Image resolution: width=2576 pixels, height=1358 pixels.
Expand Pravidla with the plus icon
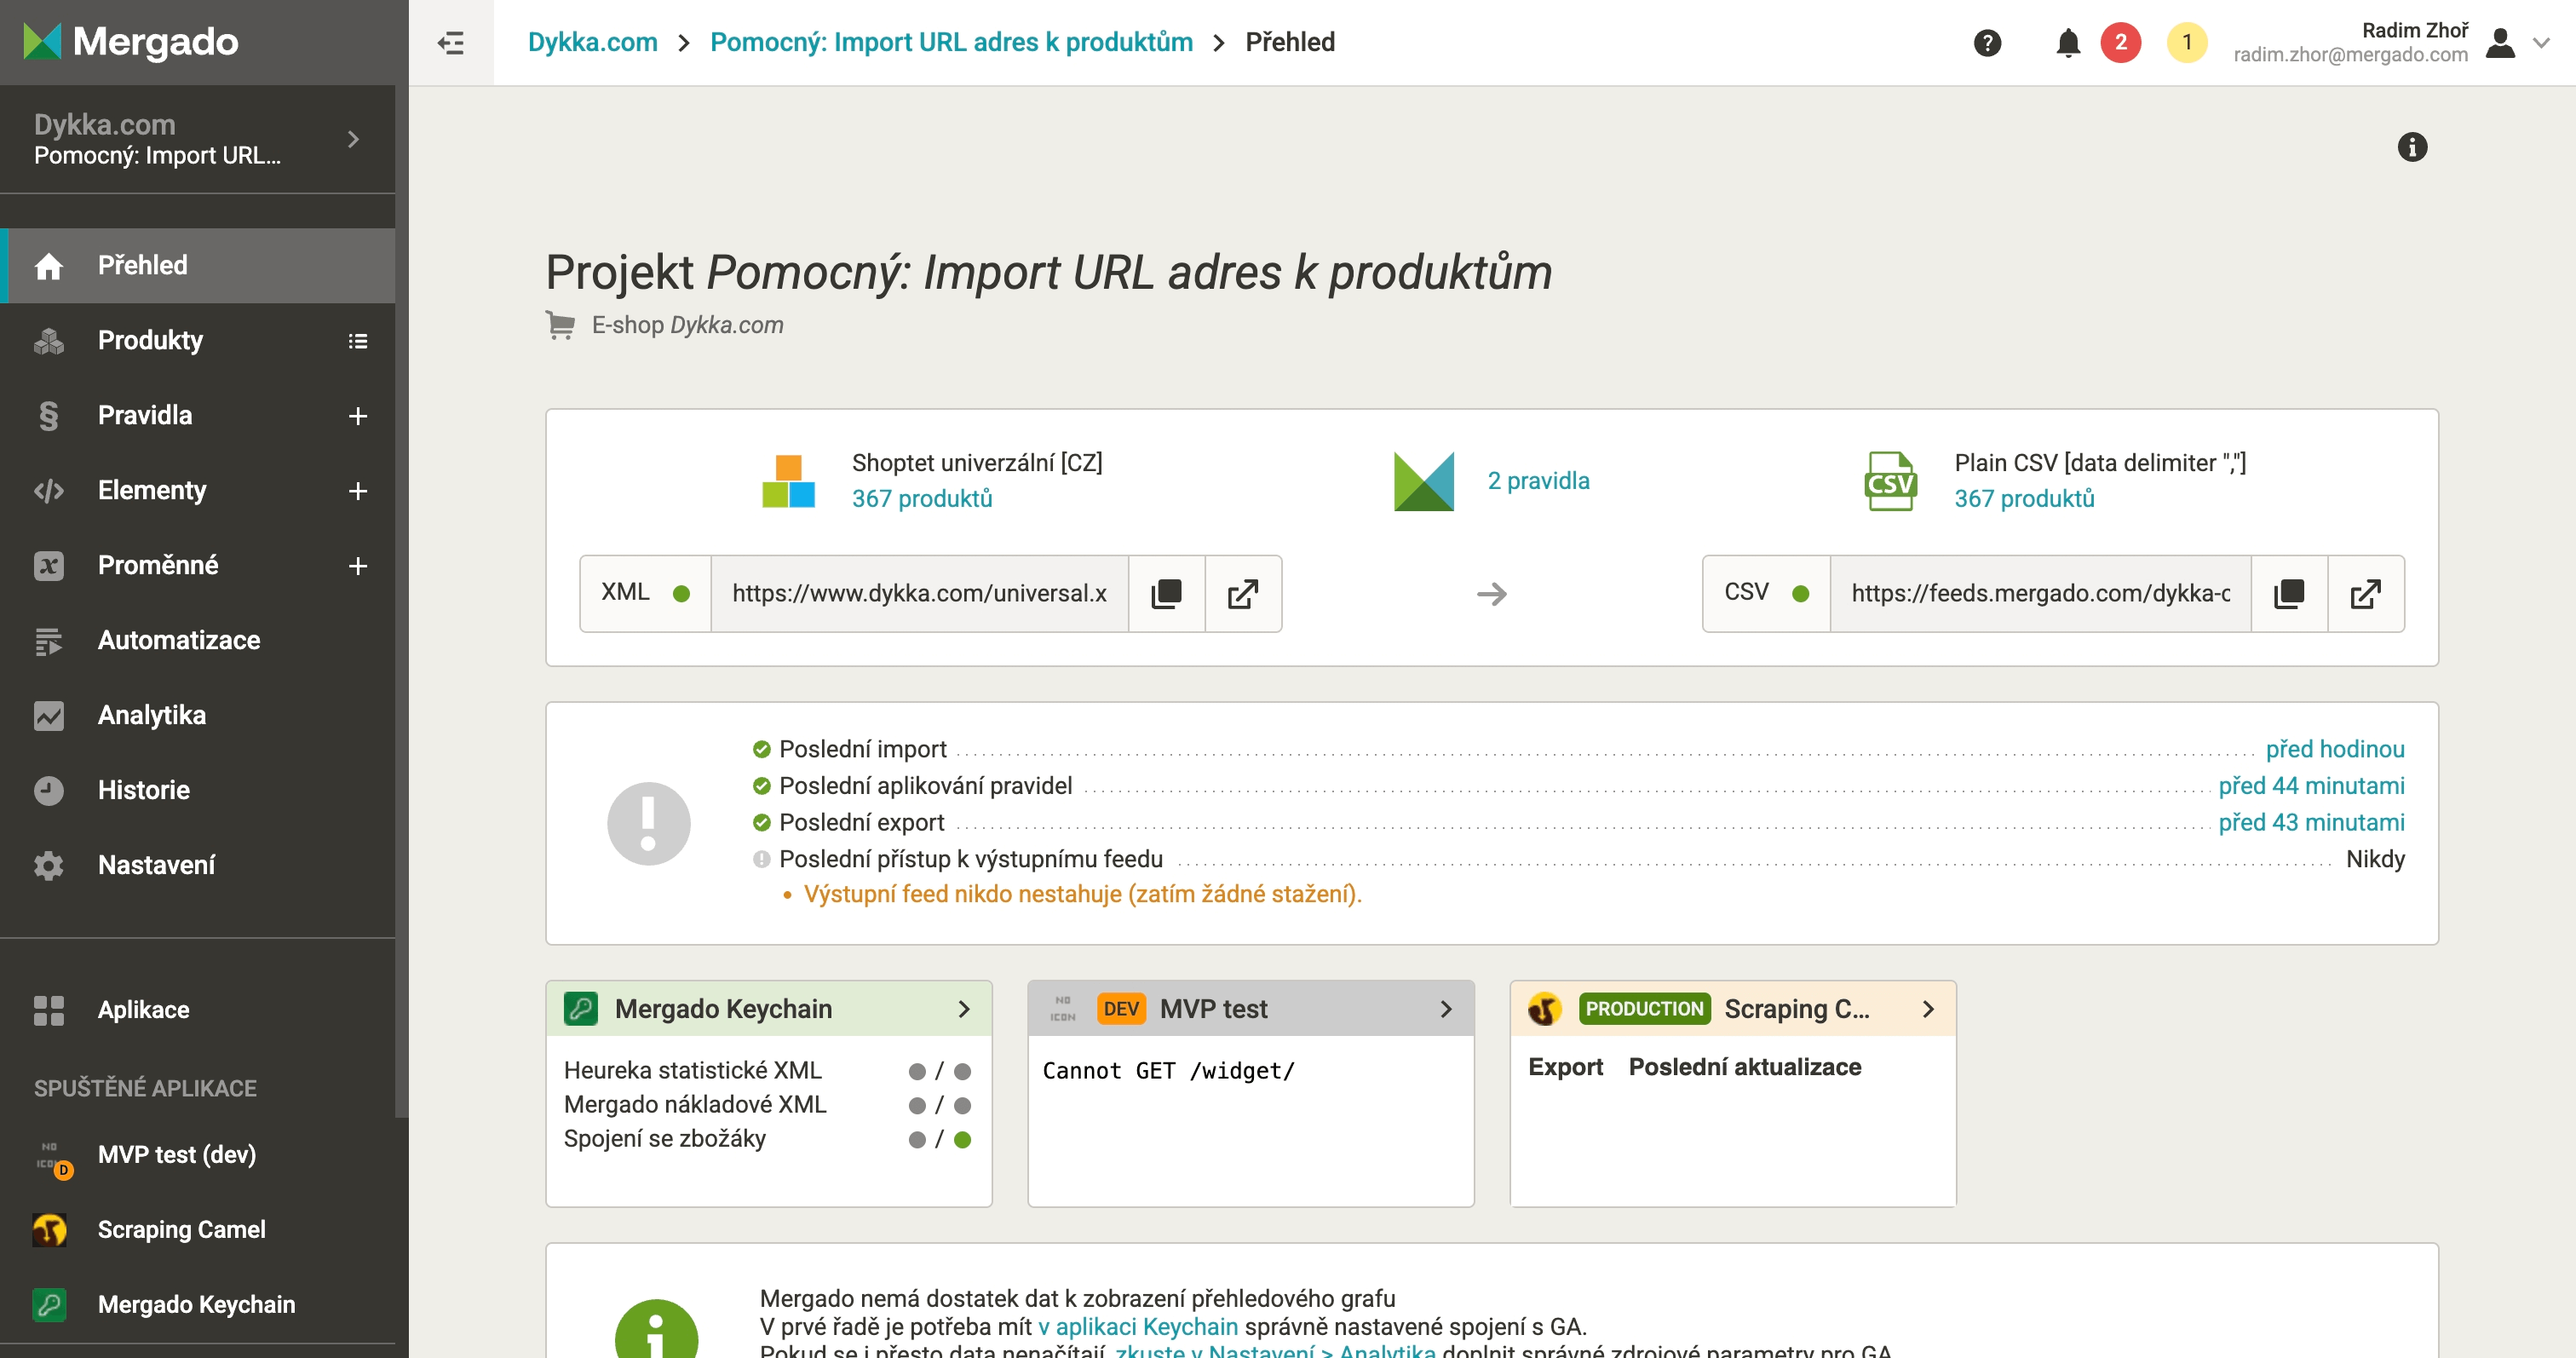coord(357,416)
